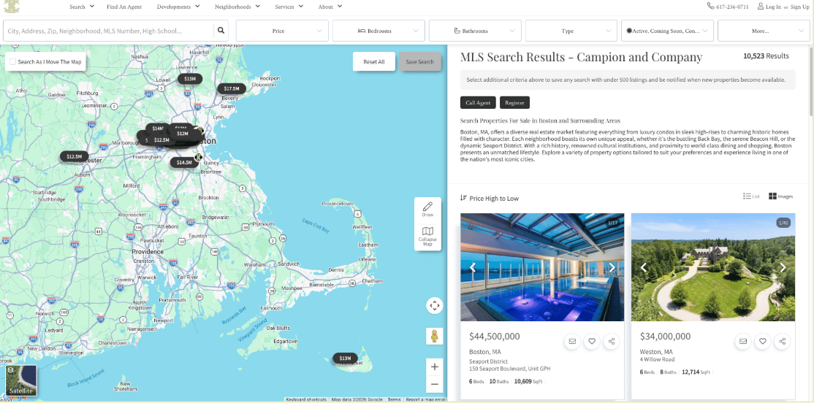The width and height of the screenshot is (814, 403).
Task: Open Price High to Low sorting
Action: [490, 198]
